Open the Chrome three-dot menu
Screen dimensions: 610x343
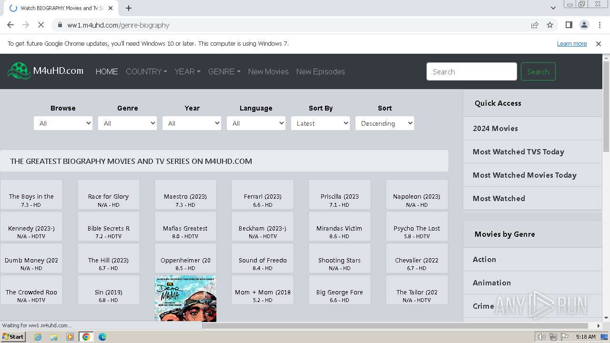point(599,25)
